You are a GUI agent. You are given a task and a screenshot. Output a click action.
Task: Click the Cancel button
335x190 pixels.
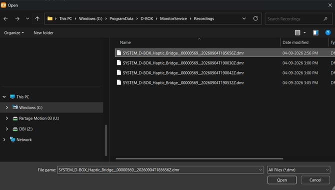coord(315,180)
